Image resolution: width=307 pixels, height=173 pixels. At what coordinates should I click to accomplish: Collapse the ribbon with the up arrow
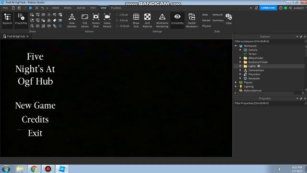[251, 8]
